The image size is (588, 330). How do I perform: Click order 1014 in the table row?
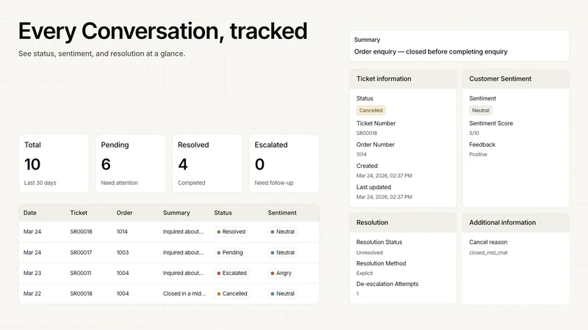point(122,232)
